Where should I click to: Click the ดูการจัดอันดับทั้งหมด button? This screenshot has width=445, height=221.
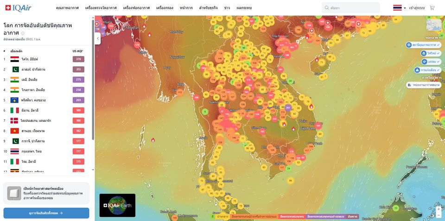[46, 213]
